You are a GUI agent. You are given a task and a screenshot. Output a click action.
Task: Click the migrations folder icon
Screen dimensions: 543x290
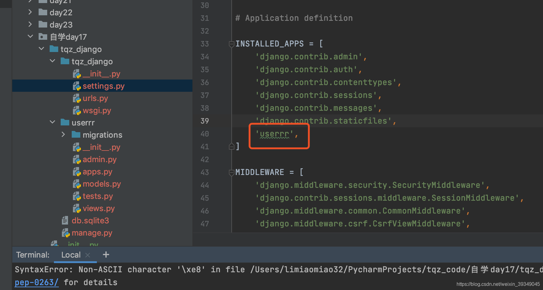76,135
